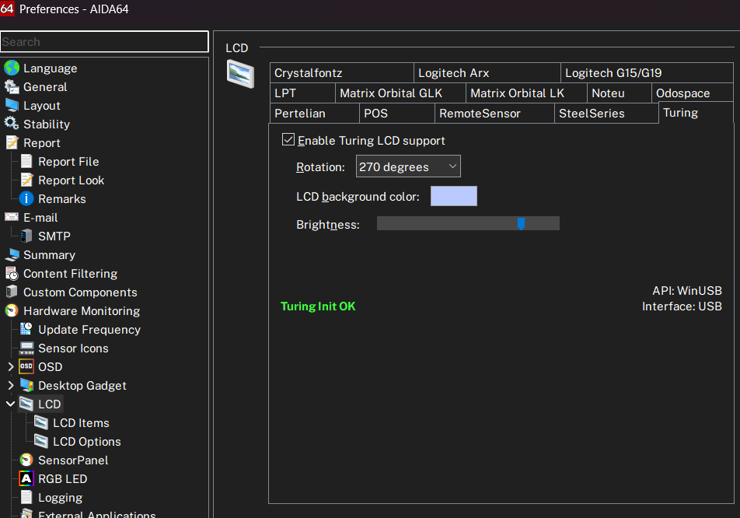Open the POS tab

[397, 114]
